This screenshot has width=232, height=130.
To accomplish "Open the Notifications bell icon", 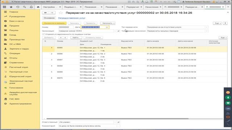I will (31, 7).
